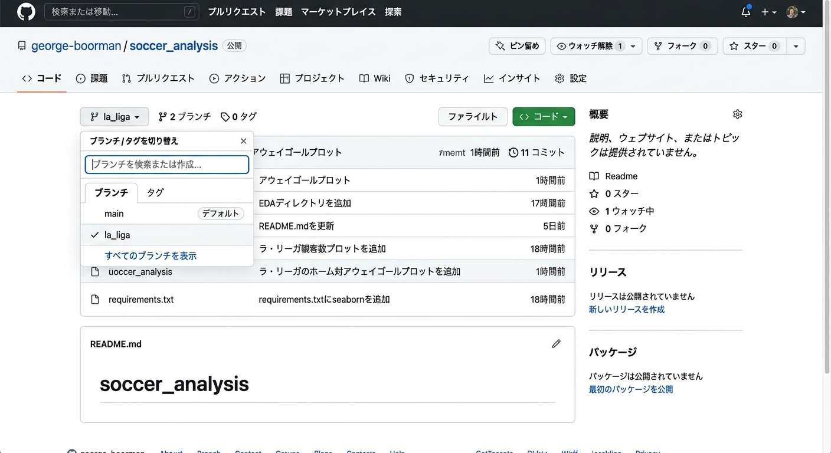Open the soccer_analysis repository link
This screenshot has height=453, width=831.
click(174, 46)
